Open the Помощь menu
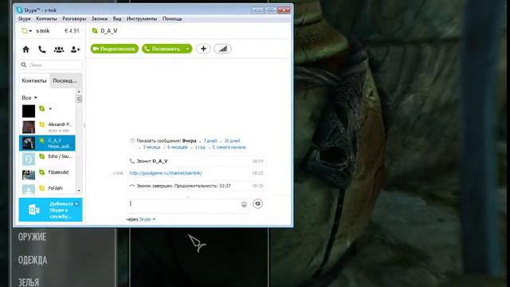 point(172,19)
